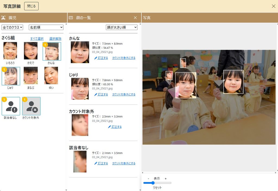The image size is (278, 191).
Task: Click the count badge on 該当者なし tile
Action: 4,100
